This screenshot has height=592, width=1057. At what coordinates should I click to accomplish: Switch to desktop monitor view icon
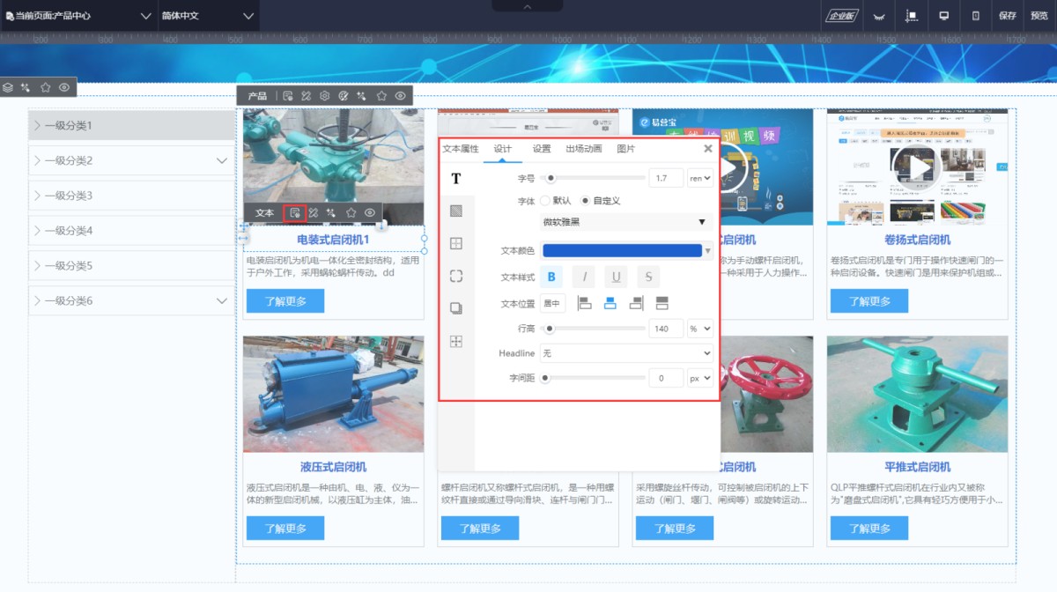click(x=944, y=16)
